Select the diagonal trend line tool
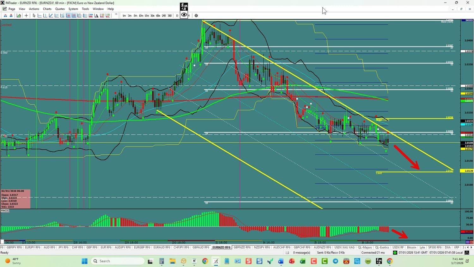Image resolution: width=474 pixels, height=267 pixels. pos(51,16)
